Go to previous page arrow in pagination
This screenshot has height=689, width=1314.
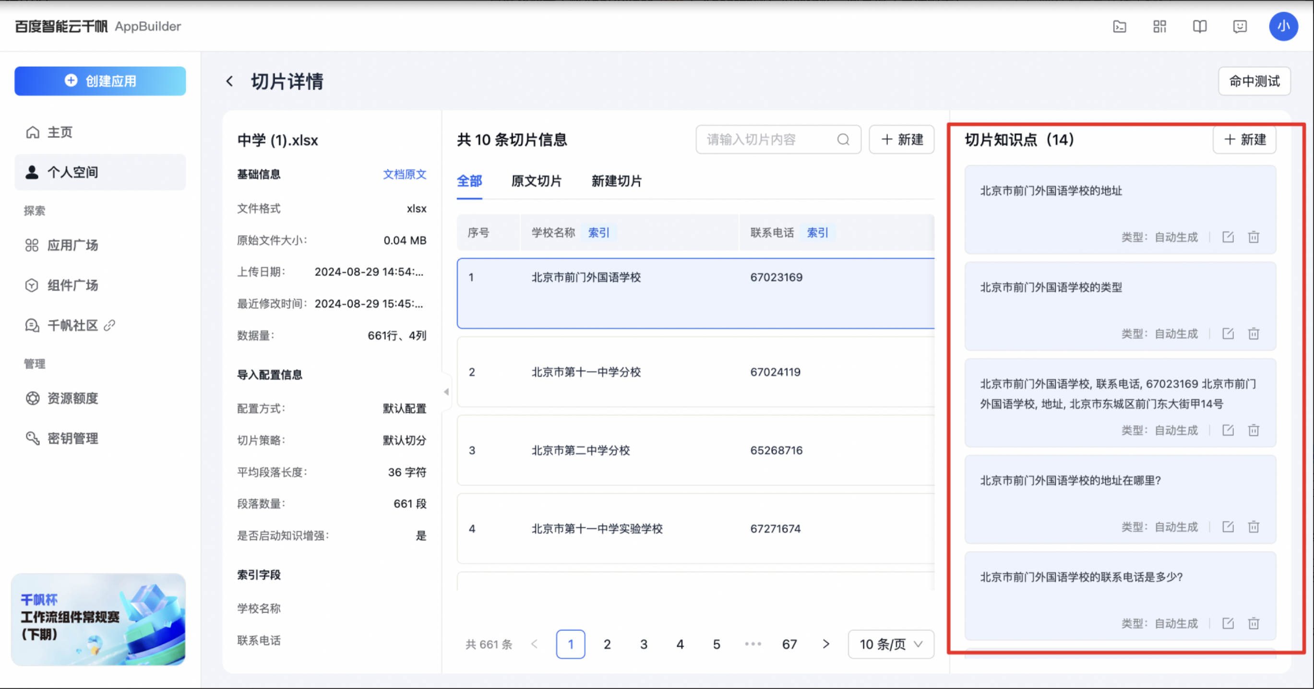tap(534, 644)
